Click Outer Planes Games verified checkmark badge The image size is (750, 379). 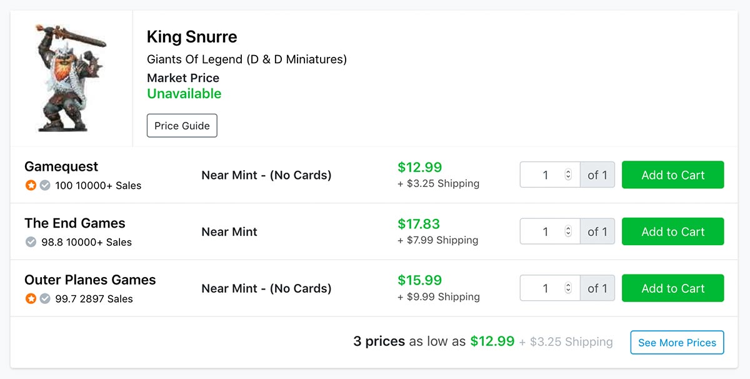[x=45, y=298]
